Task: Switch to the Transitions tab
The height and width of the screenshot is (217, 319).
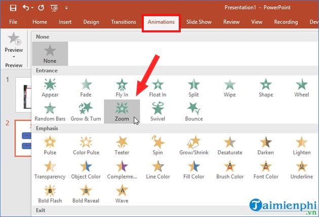Action: 124,22
